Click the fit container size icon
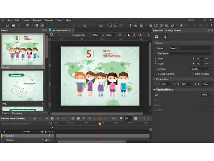 pos(120,35)
